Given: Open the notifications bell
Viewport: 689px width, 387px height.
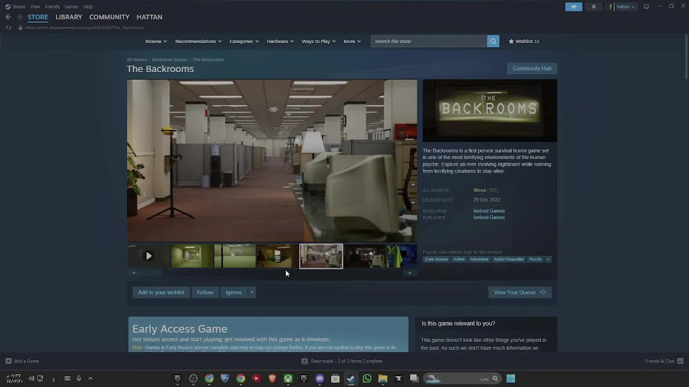Looking at the screenshot, I should [594, 6].
